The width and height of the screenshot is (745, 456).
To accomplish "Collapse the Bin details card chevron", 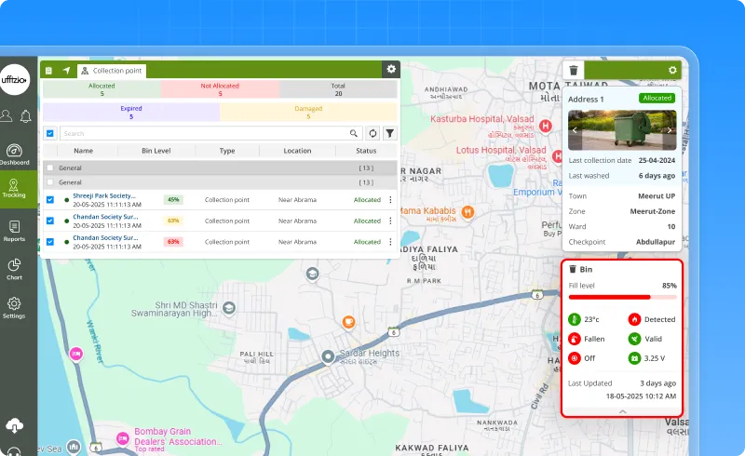I will [x=622, y=410].
